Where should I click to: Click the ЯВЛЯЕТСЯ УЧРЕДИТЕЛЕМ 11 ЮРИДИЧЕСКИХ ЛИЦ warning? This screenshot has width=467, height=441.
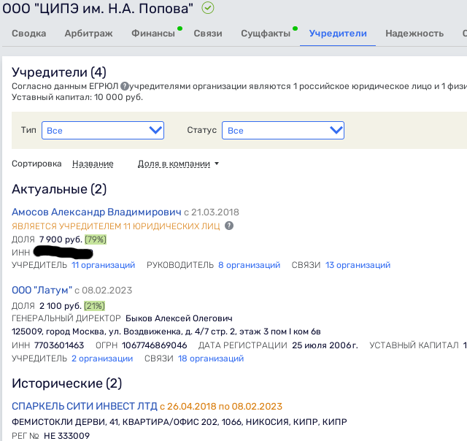click(115, 226)
